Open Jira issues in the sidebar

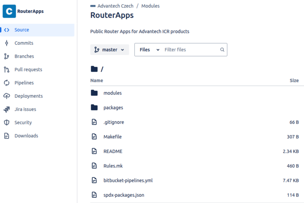point(25,109)
